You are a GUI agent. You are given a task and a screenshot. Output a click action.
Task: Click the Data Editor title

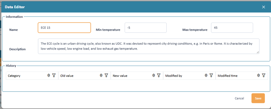(15, 7)
